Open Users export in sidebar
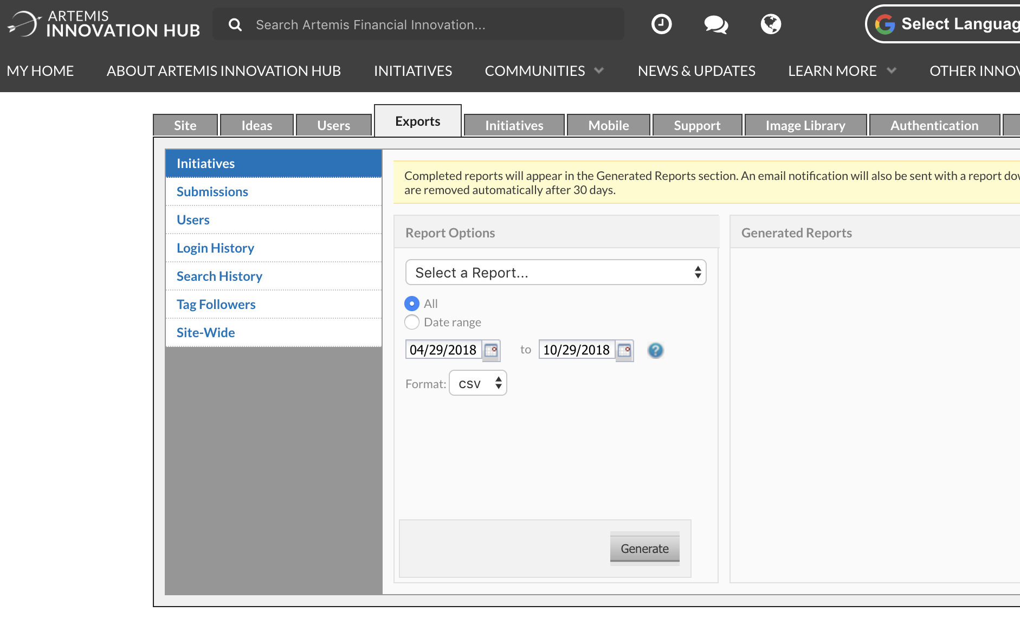The width and height of the screenshot is (1020, 631). [x=274, y=220]
